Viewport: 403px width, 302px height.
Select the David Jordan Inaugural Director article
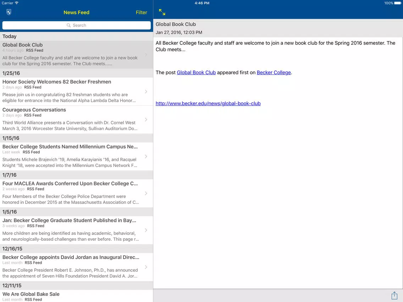(x=76, y=267)
